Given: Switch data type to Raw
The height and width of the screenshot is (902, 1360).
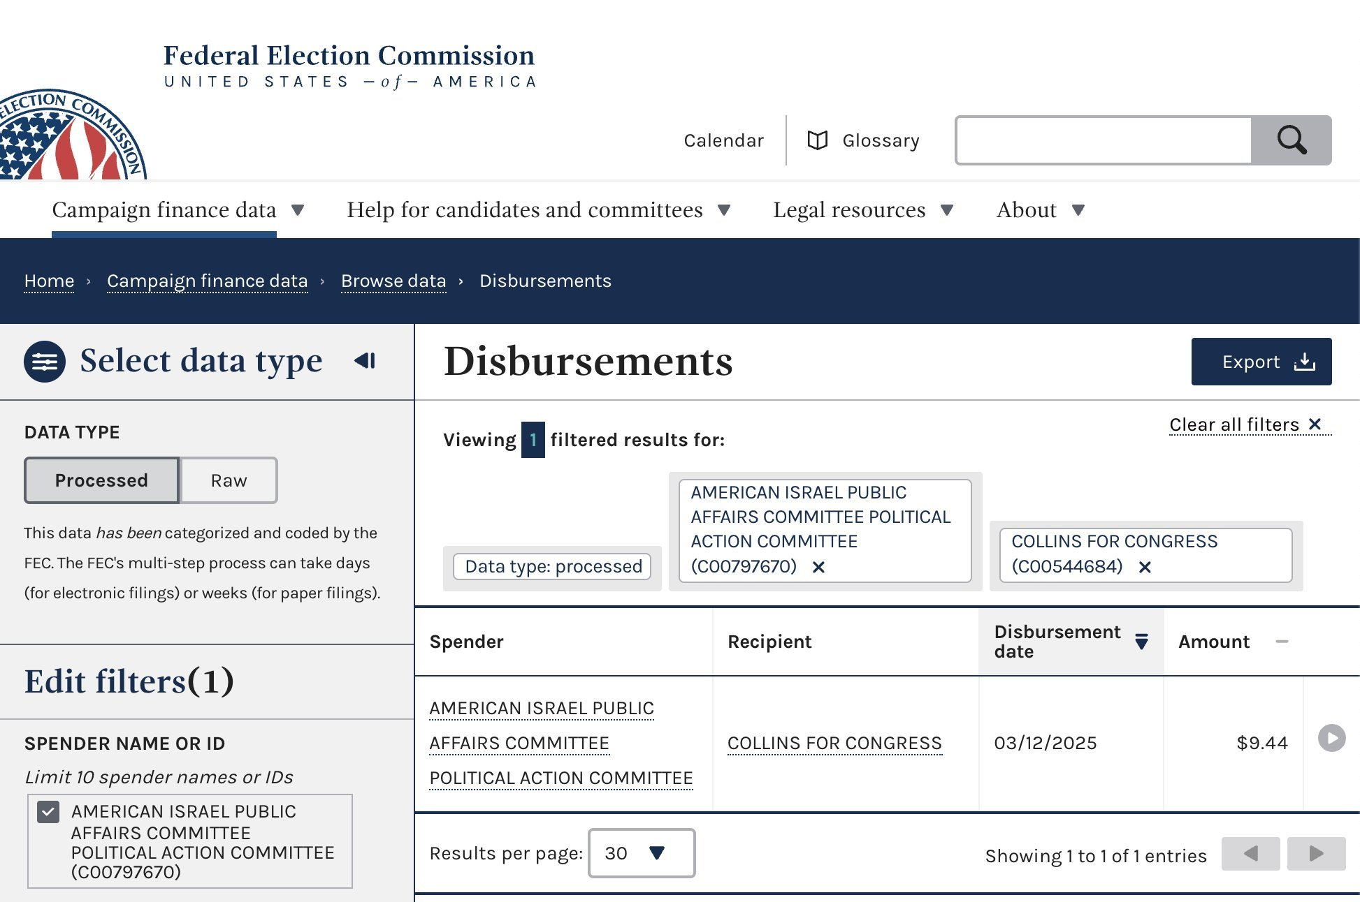Looking at the screenshot, I should [x=229, y=480].
